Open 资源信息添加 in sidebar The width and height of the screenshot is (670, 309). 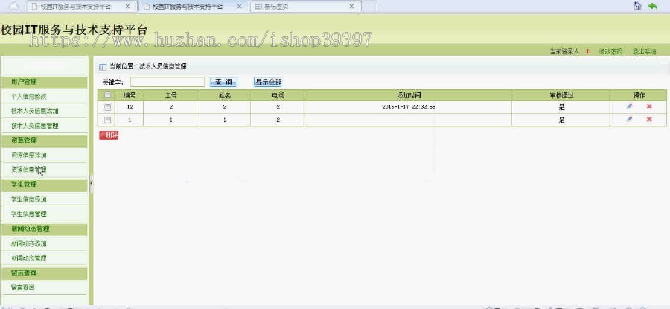click(x=28, y=155)
